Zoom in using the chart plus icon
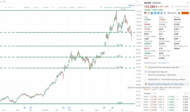The image size is (190, 112). coord(141,5)
